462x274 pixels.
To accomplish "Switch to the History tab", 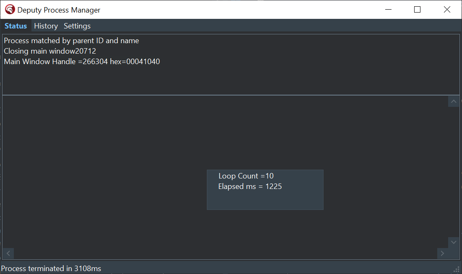I will [46, 26].
